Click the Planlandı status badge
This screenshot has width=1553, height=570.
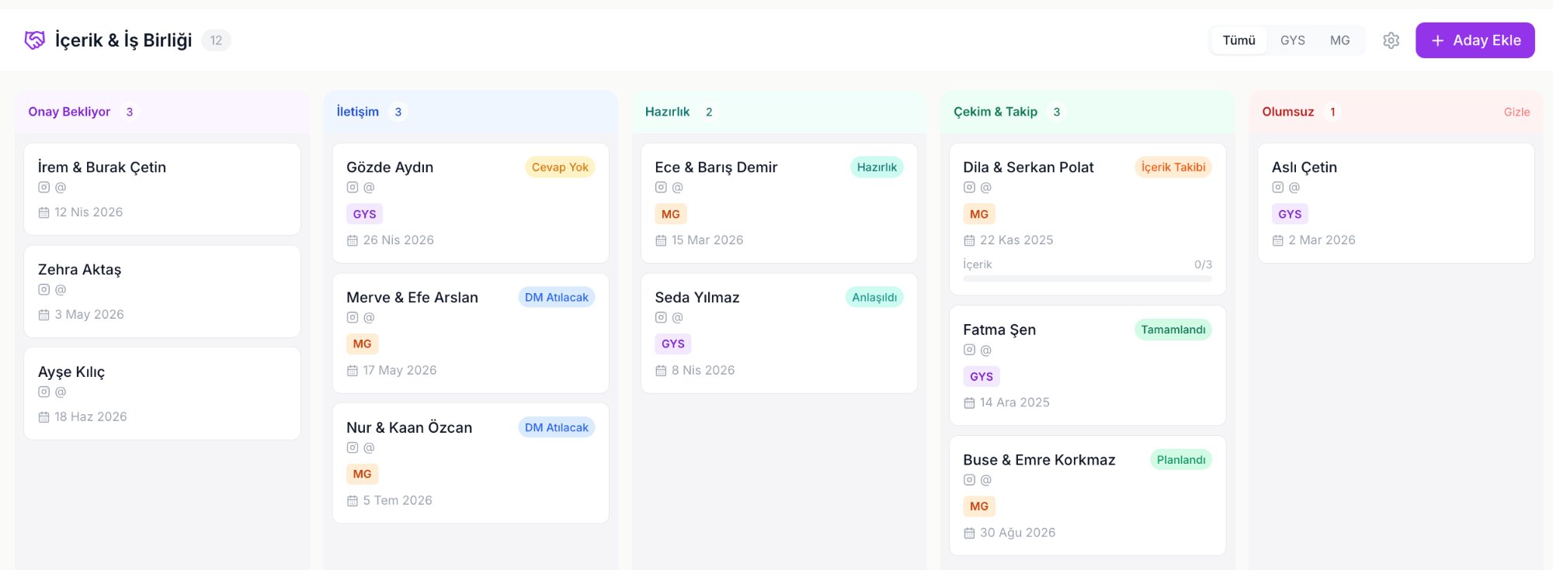1181,461
